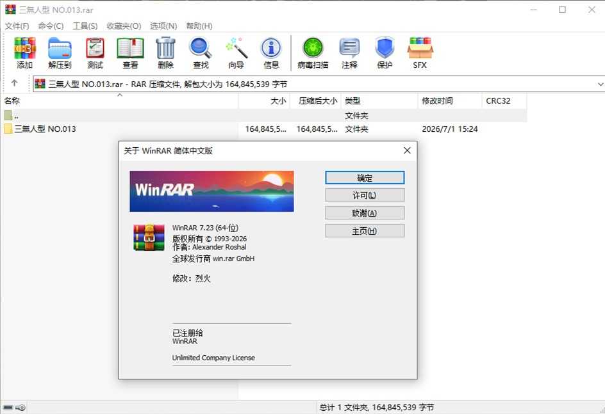Click the WinRAR app icon in title bar
Image resolution: width=605 pixels, height=414 pixels.
coord(10,9)
